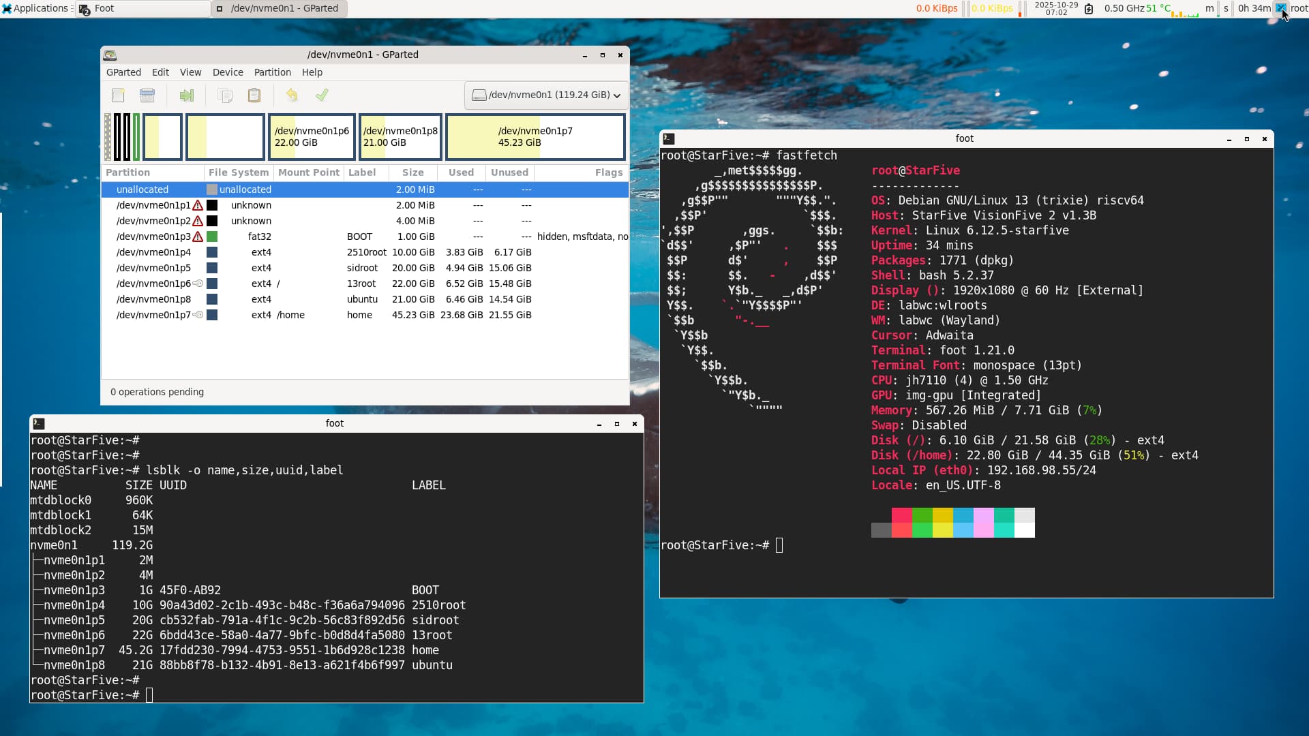This screenshot has height=736, width=1309.
Task: Click the Copy partition toolbar icon
Action: (x=225, y=95)
